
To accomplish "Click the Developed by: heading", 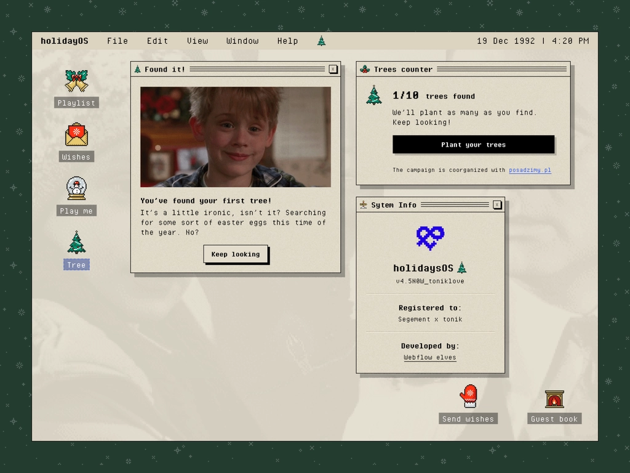I will coord(430,346).
